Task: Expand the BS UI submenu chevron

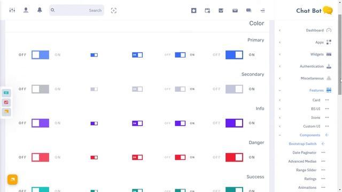Action: (280, 109)
